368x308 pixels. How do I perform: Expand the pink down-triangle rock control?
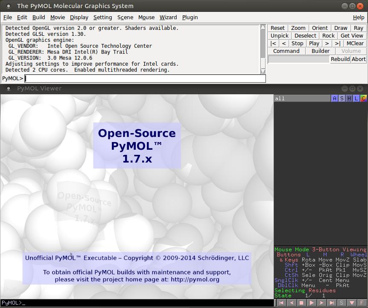pyautogui.click(x=352, y=303)
